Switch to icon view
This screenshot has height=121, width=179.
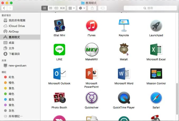click(x=45, y=8)
